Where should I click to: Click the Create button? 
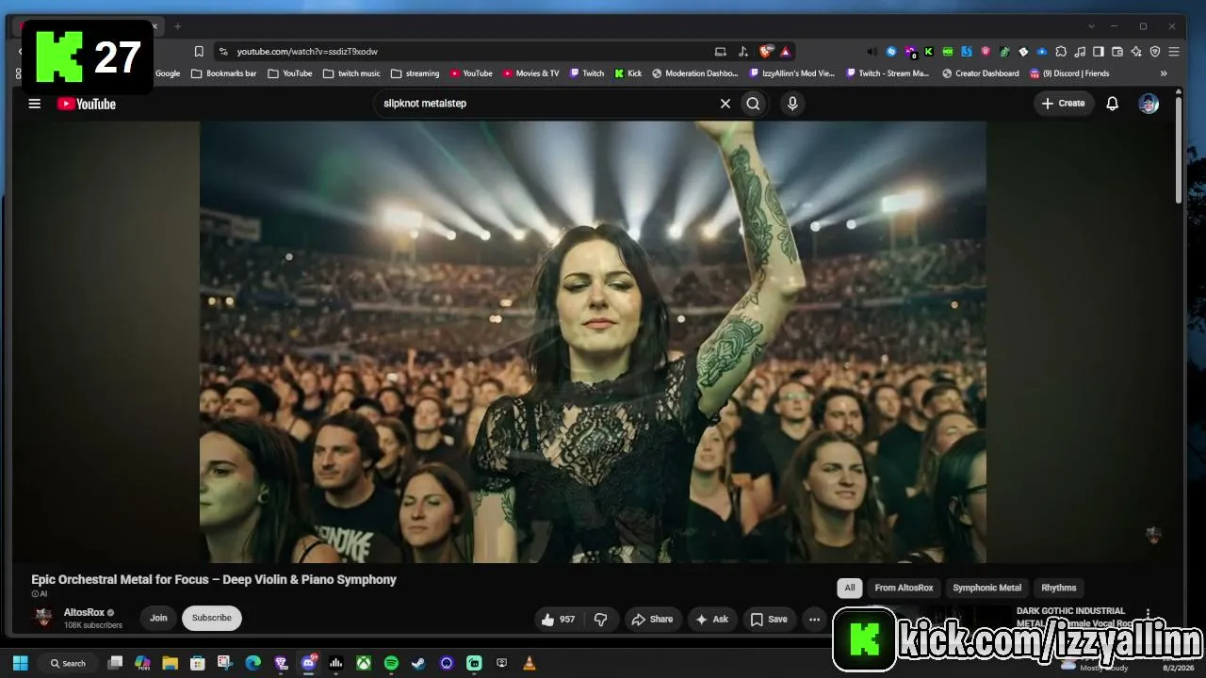click(x=1064, y=104)
